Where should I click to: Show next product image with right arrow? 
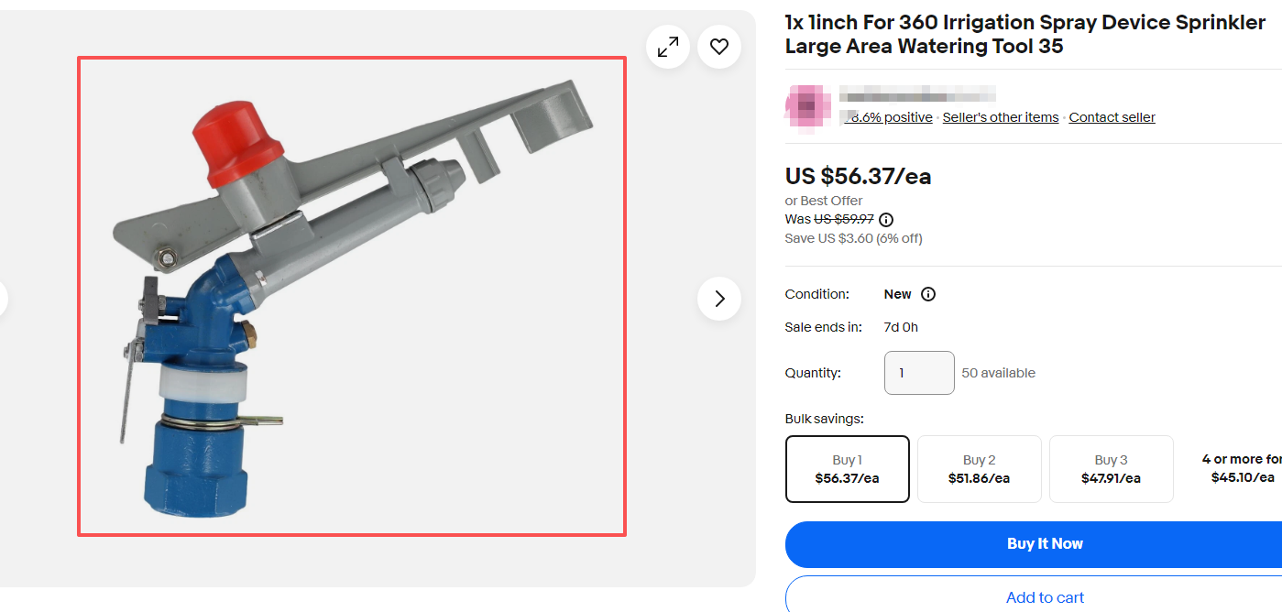719,299
